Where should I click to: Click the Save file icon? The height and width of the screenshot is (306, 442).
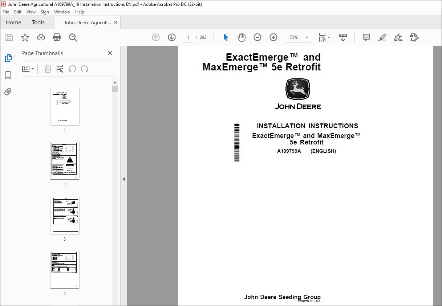(x=9, y=37)
